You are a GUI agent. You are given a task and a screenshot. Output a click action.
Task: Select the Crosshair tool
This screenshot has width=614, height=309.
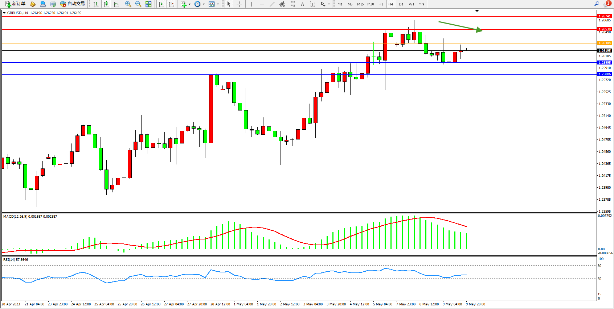tap(240, 4)
